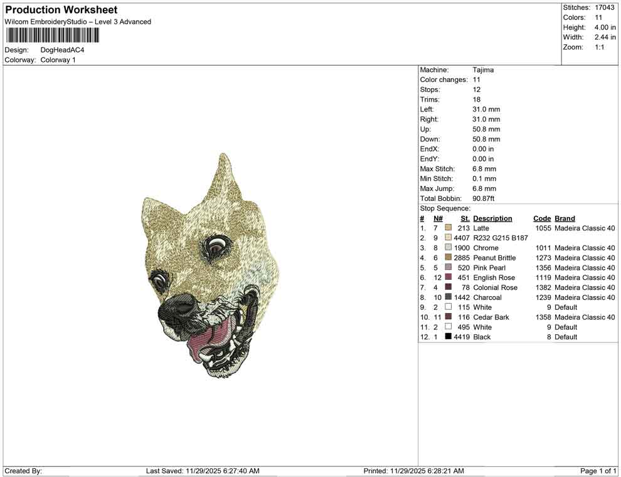Select the Colonial Rose color chip
The width and height of the screenshot is (621, 477).
click(448, 287)
